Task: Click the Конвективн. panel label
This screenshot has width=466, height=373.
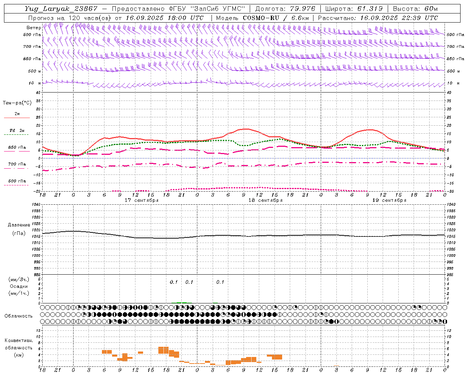Action: (x=19, y=341)
